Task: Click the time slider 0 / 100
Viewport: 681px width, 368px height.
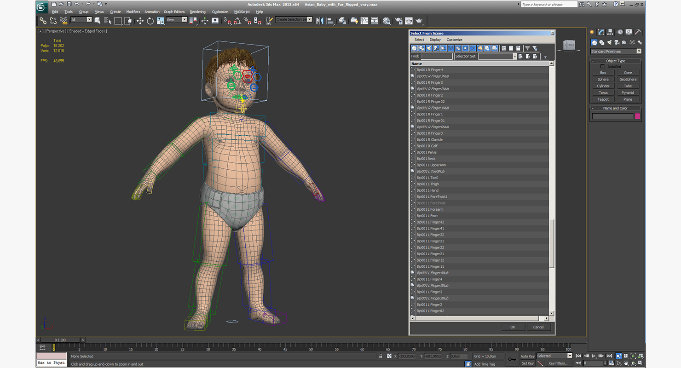Action: [60, 340]
